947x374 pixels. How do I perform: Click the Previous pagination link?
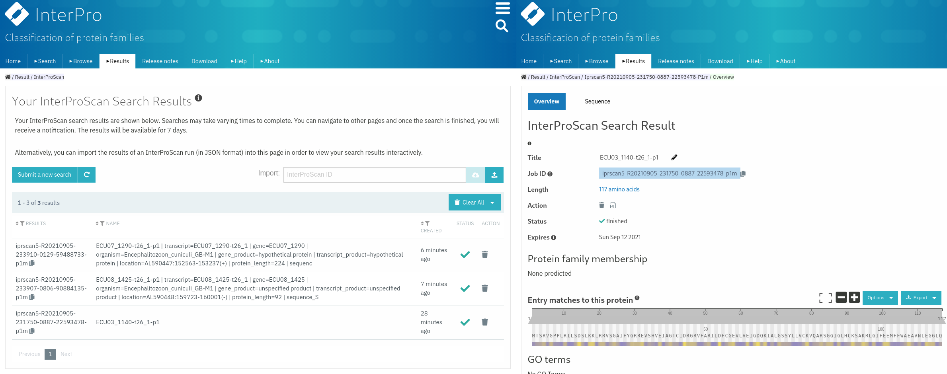coord(29,354)
